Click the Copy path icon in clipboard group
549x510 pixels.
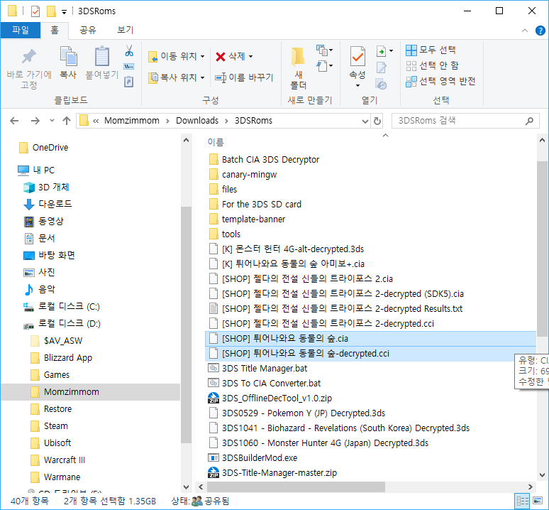129,67
